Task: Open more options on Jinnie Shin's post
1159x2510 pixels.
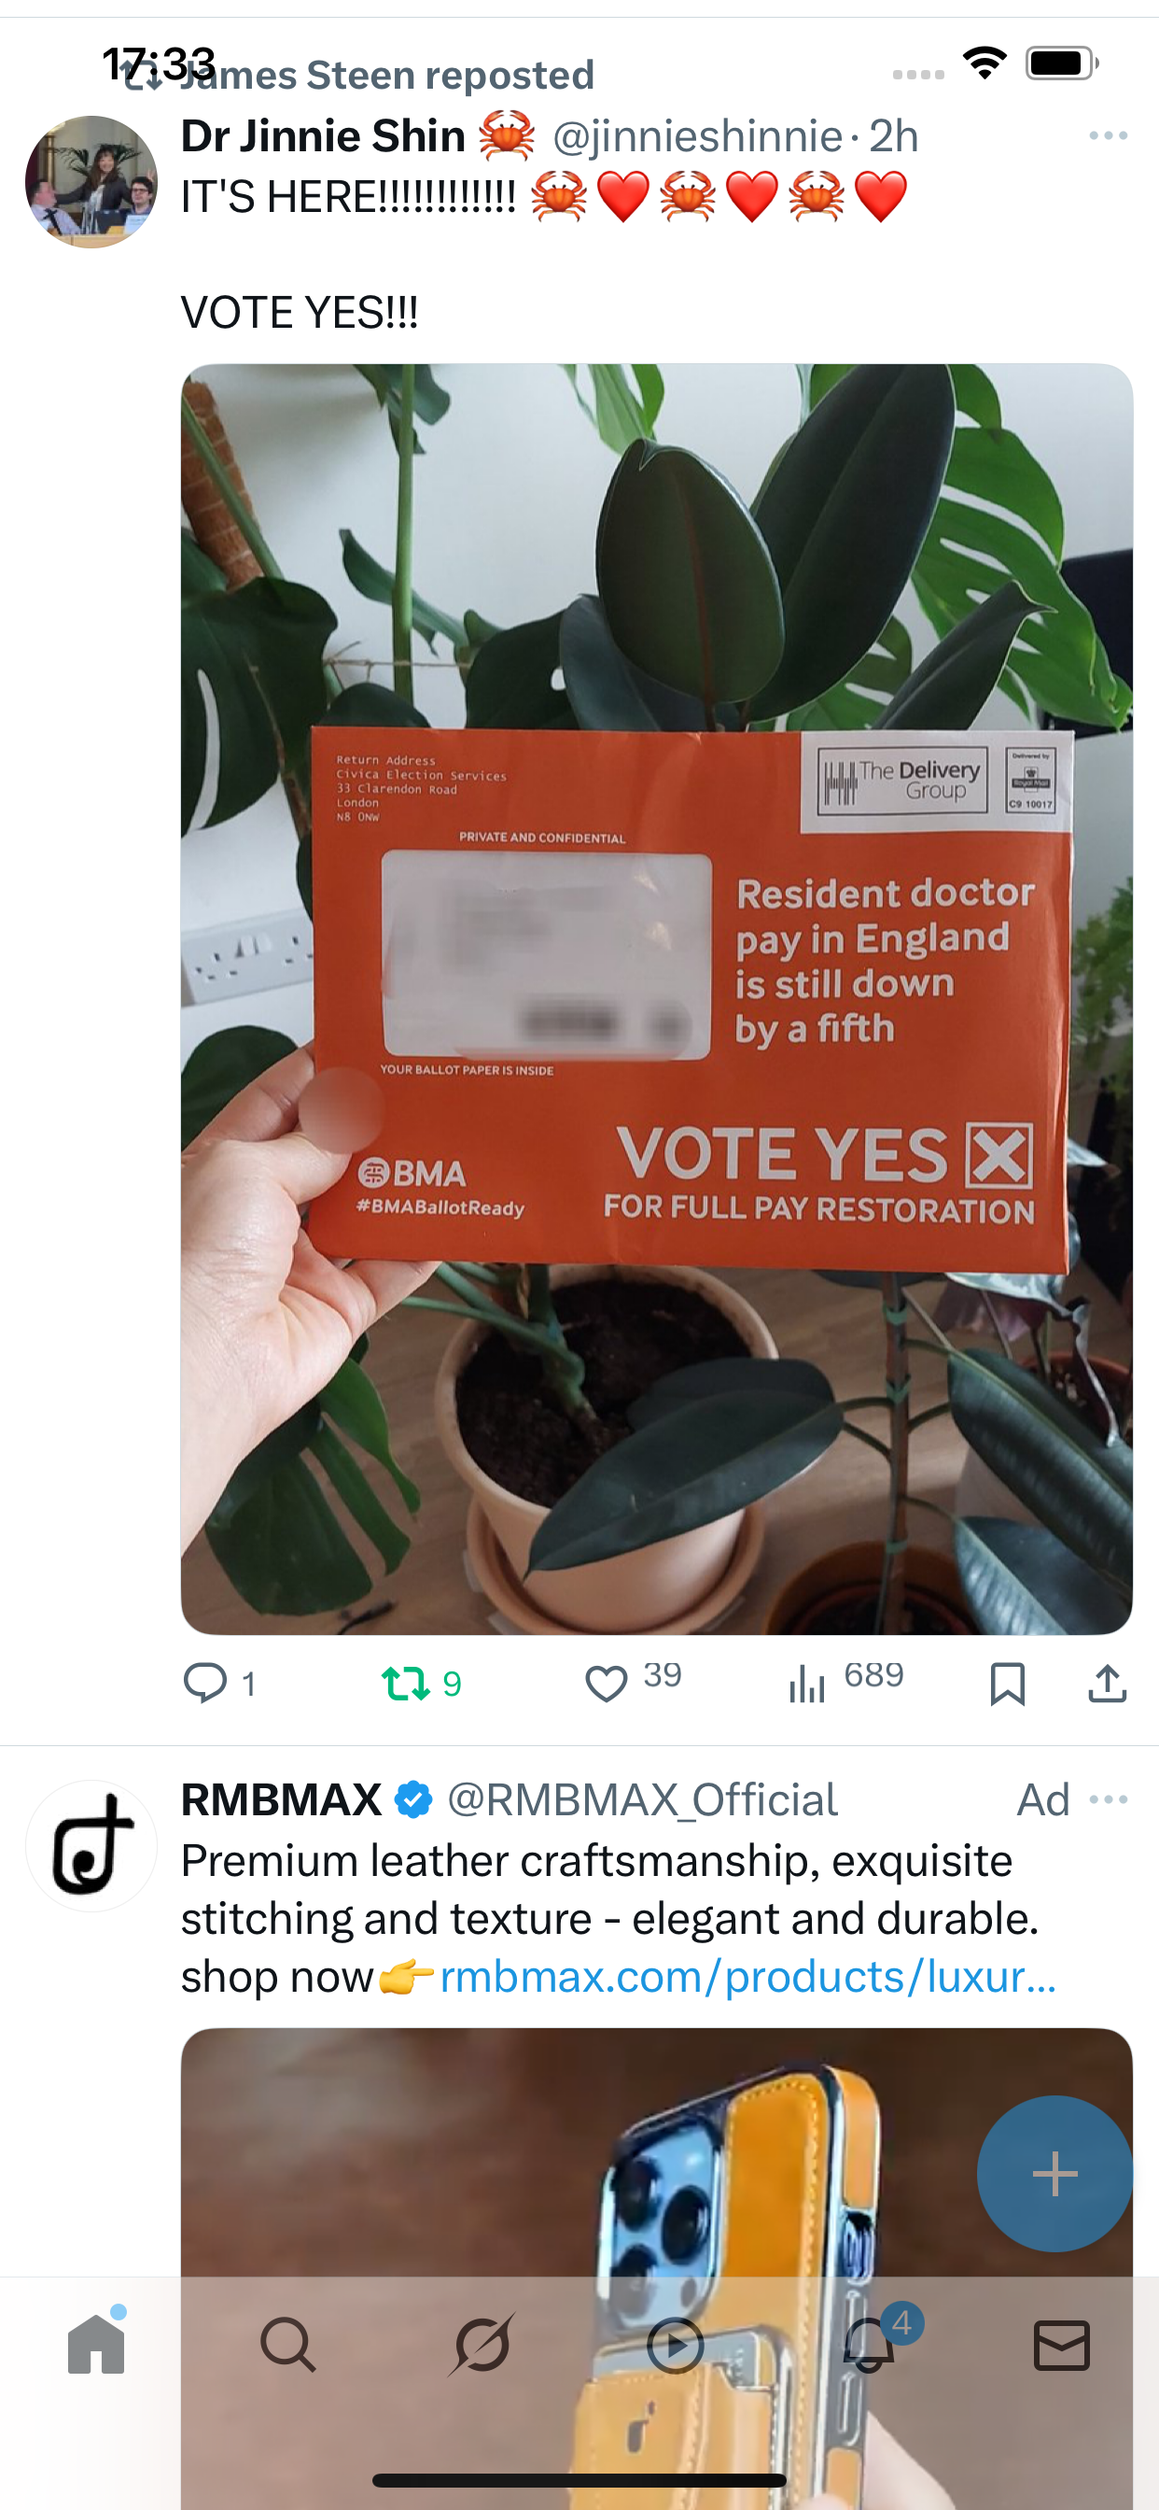Action: coord(1109,135)
